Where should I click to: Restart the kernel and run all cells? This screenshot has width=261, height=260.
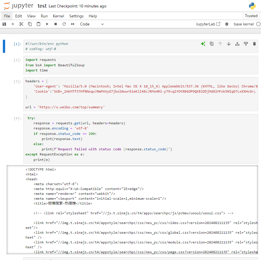[73, 24]
